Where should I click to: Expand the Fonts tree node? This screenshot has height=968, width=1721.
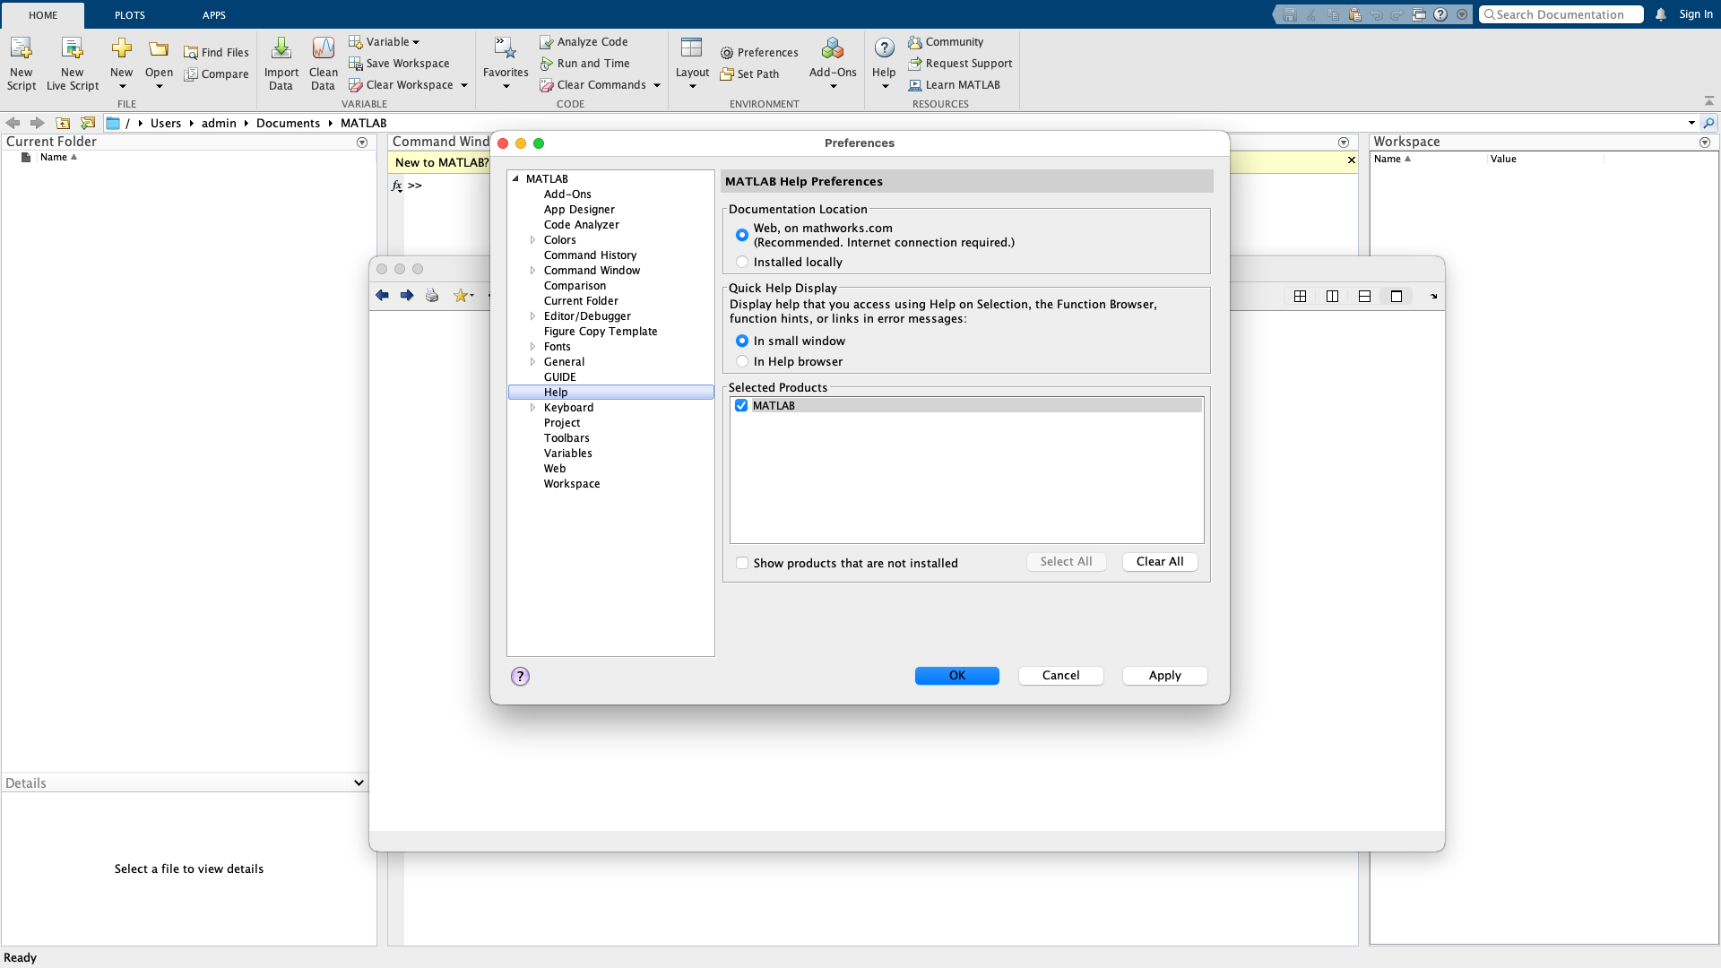click(x=532, y=347)
